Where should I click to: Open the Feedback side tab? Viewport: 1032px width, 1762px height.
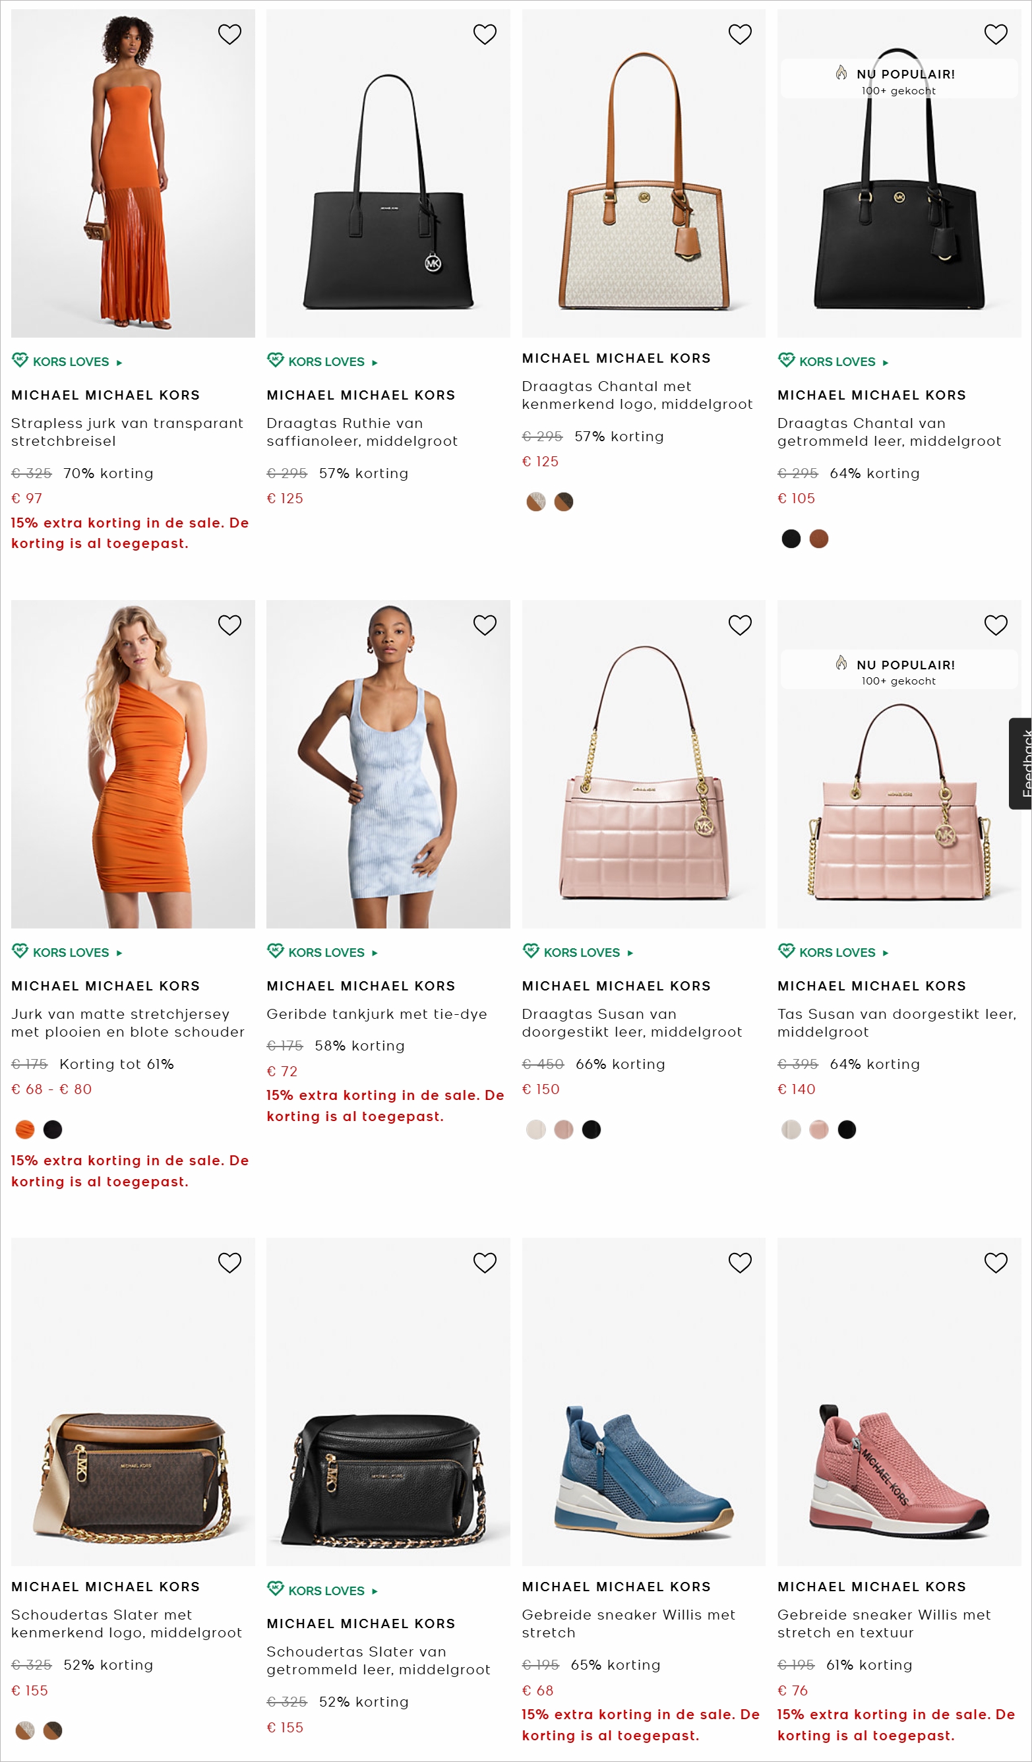1021,764
